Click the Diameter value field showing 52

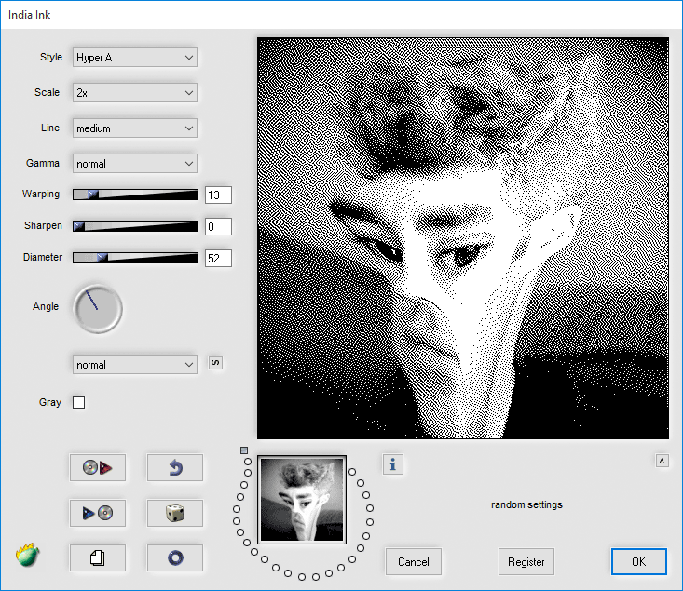[218, 258]
